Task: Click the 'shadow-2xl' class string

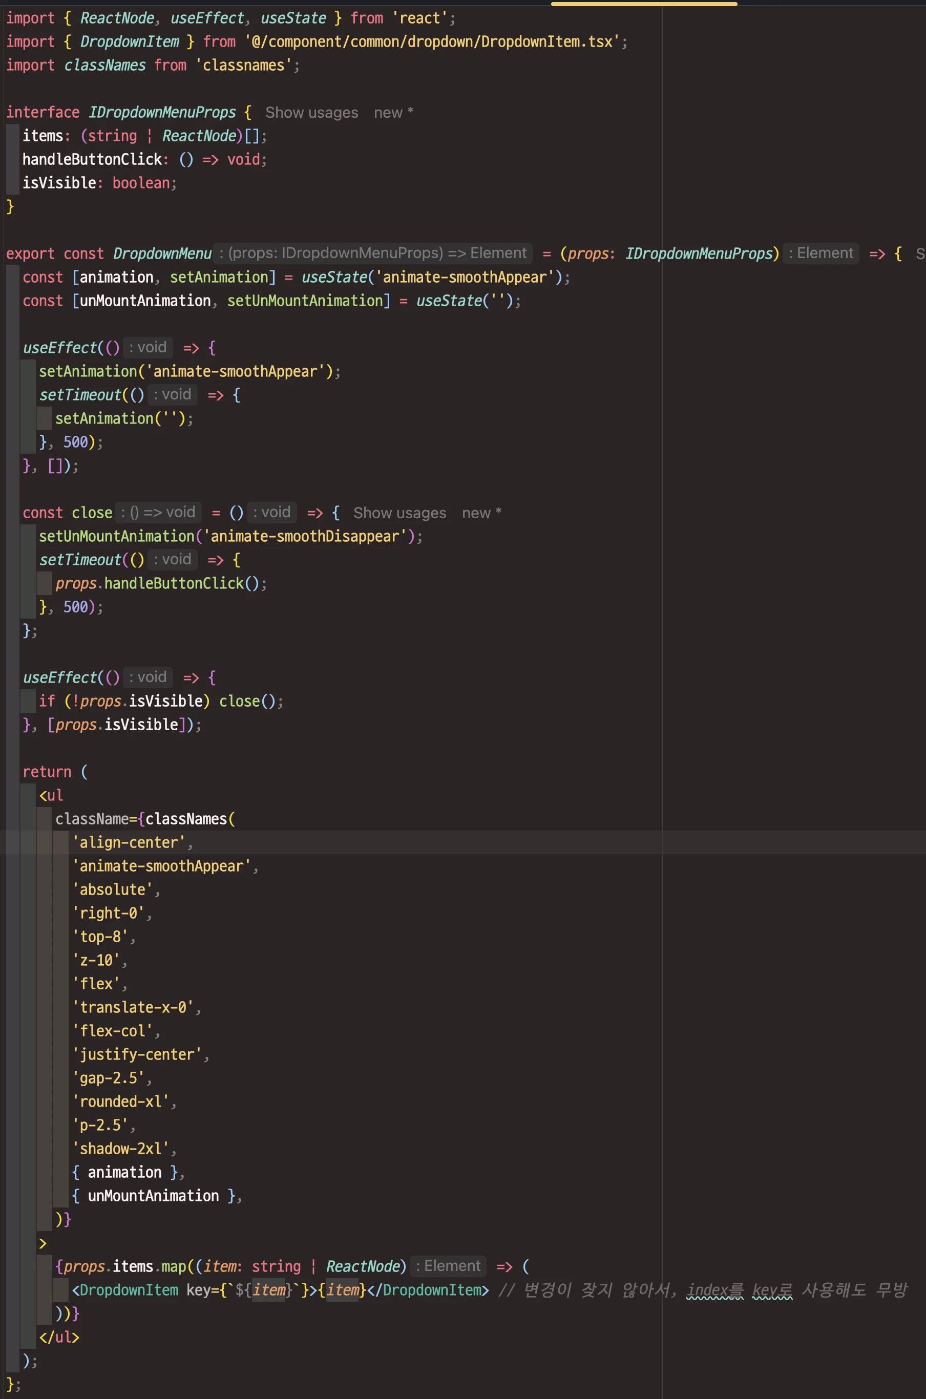Action: pyautogui.click(x=120, y=1149)
